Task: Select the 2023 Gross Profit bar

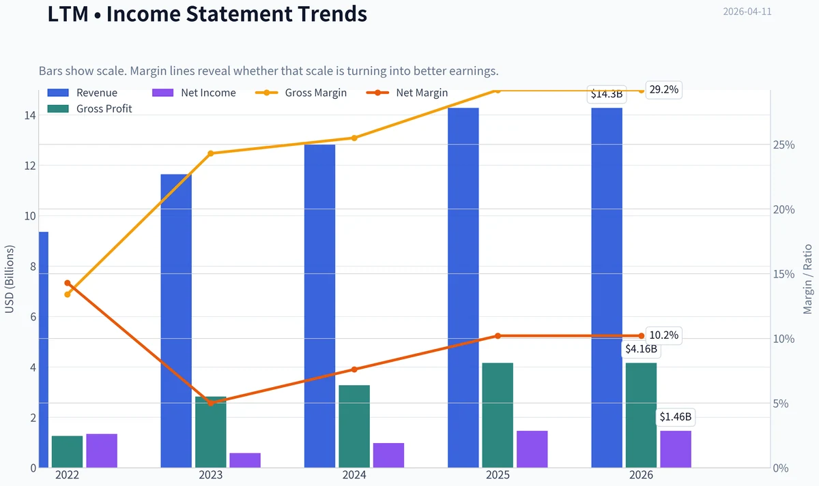Action: 211,432
